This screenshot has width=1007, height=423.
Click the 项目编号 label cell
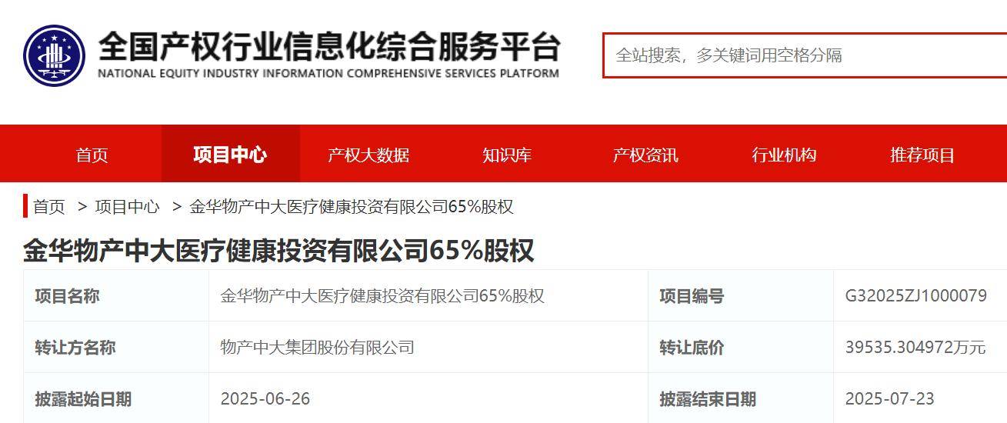tap(741, 296)
